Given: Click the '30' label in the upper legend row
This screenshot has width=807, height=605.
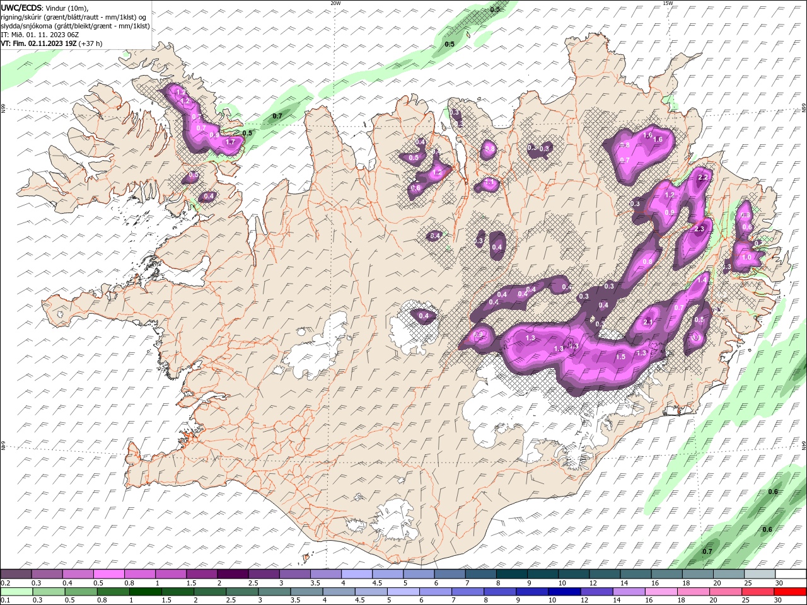Looking at the screenshot, I should 779,583.
